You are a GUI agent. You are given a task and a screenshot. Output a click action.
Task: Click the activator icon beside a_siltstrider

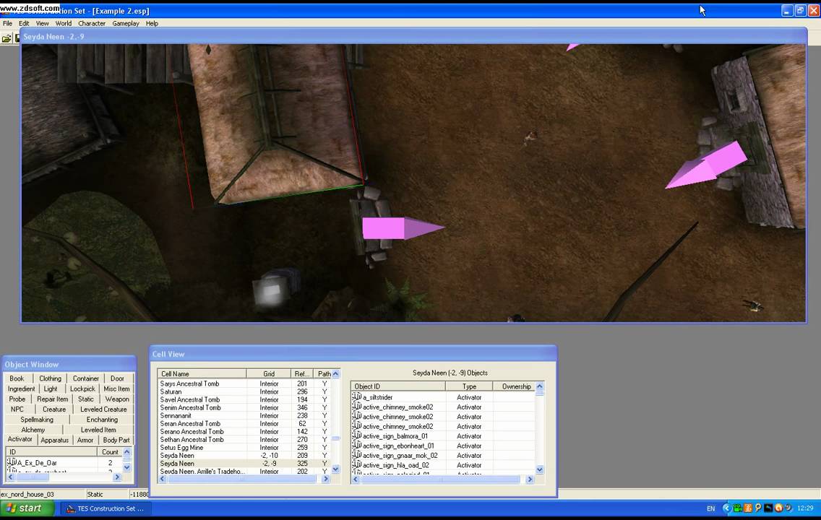click(x=357, y=397)
